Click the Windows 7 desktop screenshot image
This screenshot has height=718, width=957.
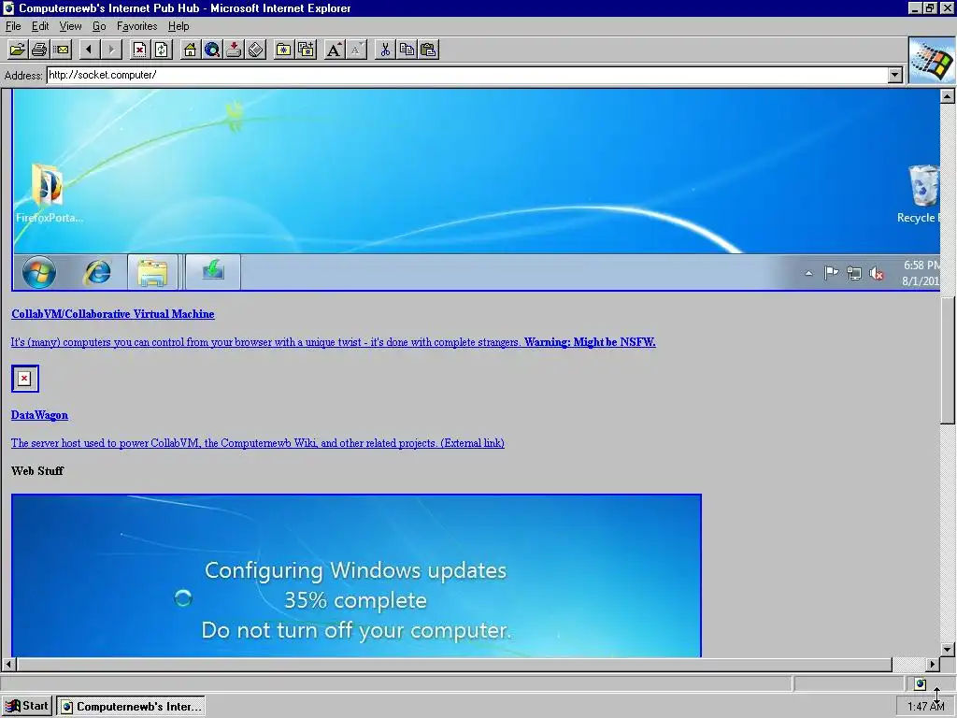[x=476, y=190]
